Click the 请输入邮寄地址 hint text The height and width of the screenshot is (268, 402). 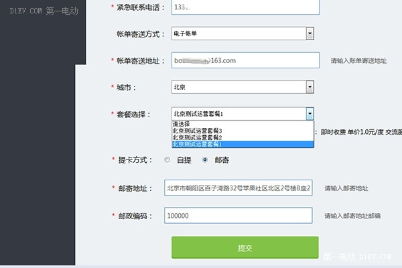click(346, 188)
